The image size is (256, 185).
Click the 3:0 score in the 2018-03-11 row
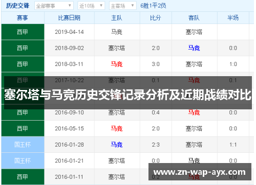click(156, 64)
